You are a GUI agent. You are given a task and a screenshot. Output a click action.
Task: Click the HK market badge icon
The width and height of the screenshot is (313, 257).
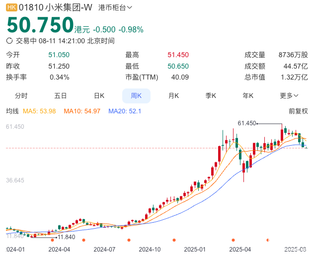(x=11, y=7)
